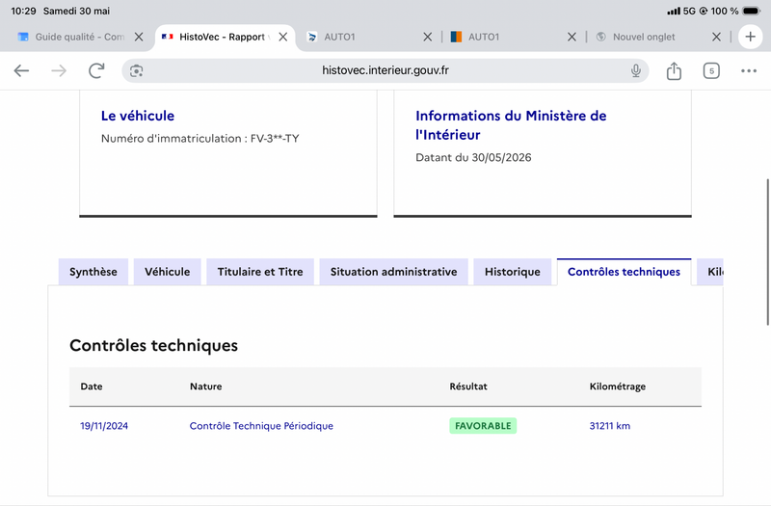771x506 pixels.
Task: Open the three-dot browser menu
Action: click(x=749, y=70)
